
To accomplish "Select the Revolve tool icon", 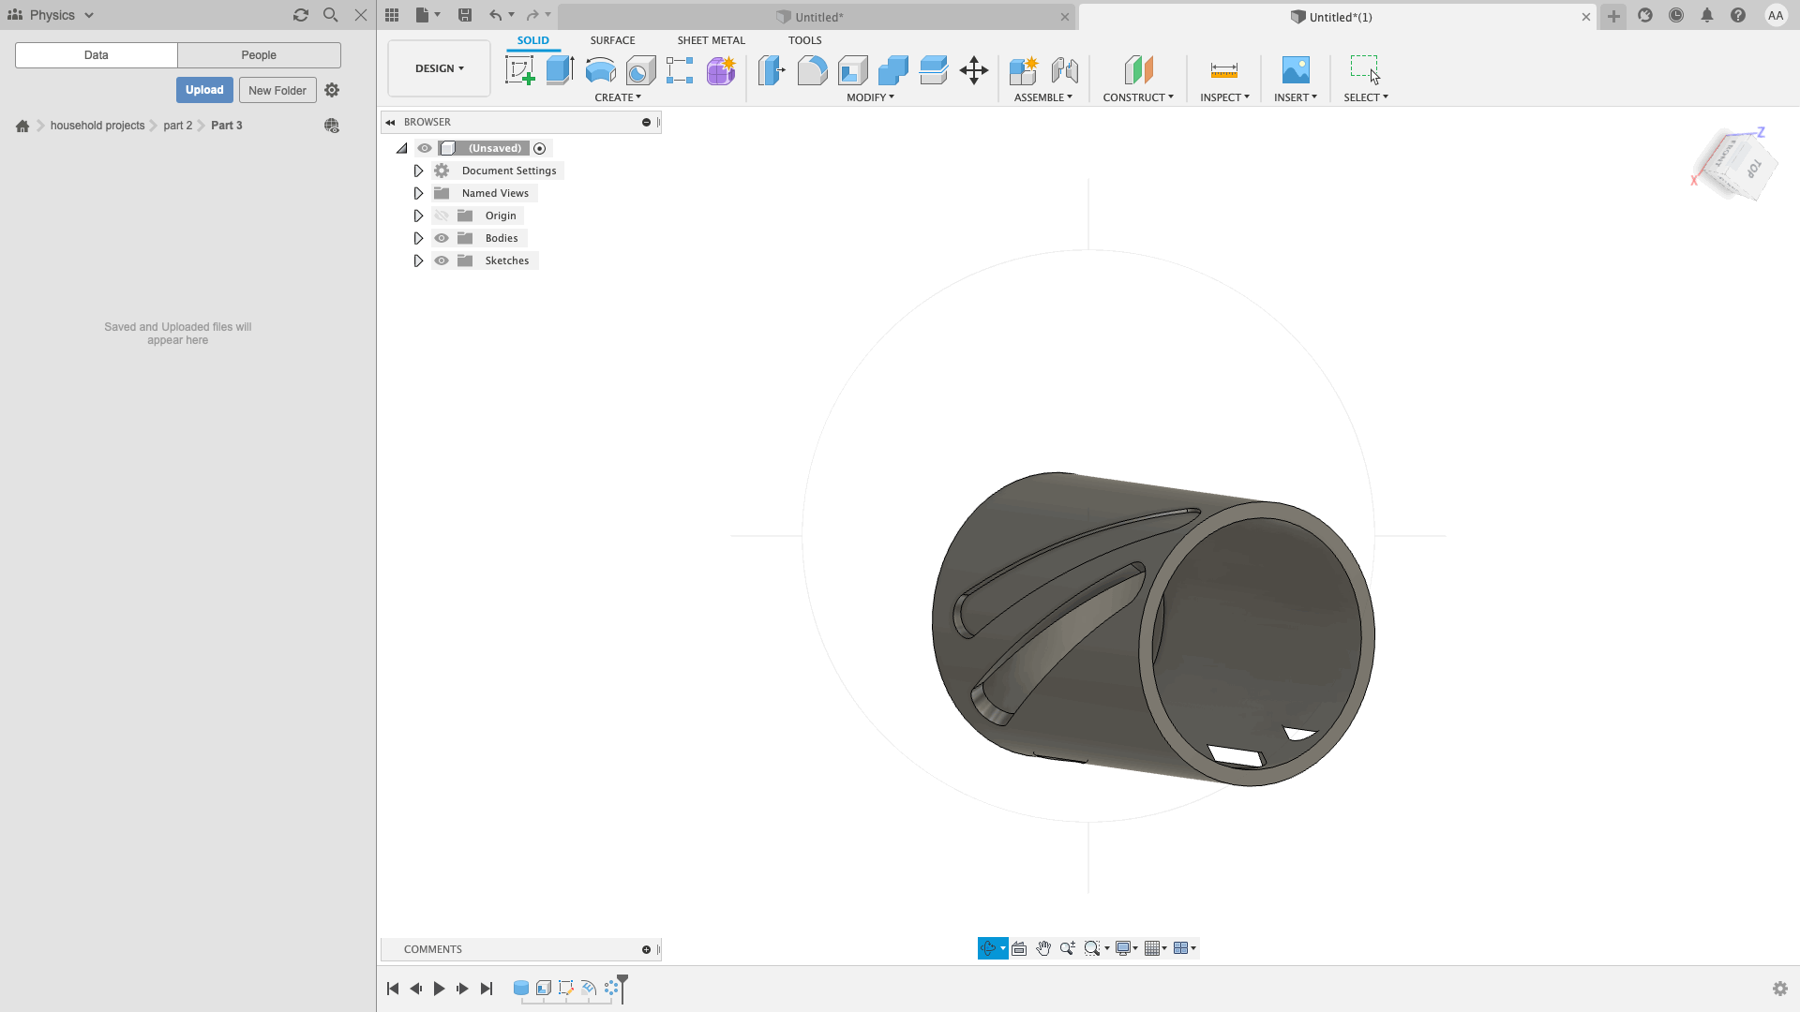I will [600, 70].
